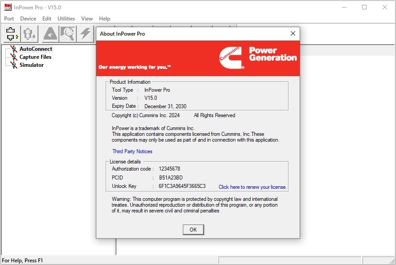This screenshot has height=265, width=396.
Task: Click 'For Help, Press F1' in status bar
Action: click(22, 261)
